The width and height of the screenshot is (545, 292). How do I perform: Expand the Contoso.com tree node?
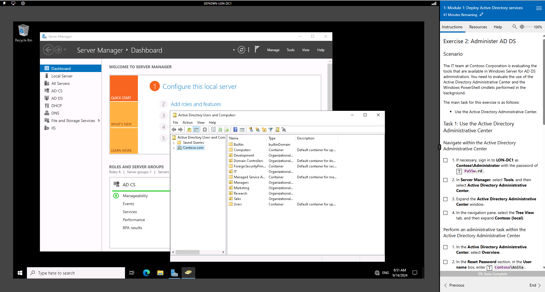pyautogui.click(x=174, y=148)
